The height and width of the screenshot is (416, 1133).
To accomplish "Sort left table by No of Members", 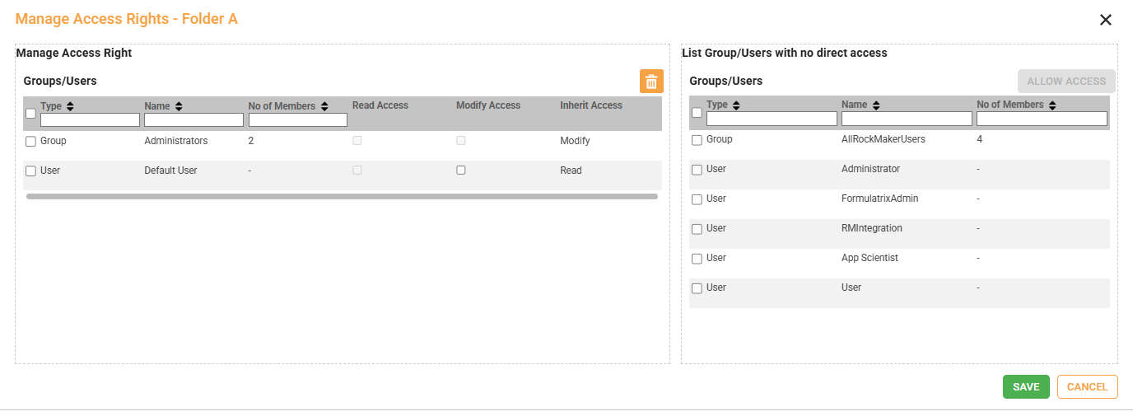I will point(324,106).
